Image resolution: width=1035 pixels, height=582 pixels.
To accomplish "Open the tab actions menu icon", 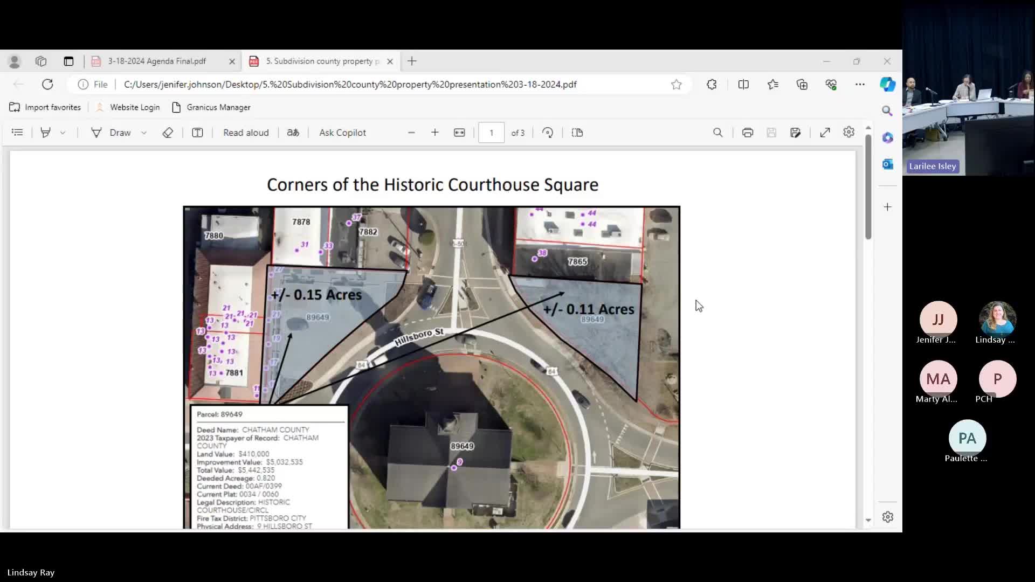I will [68, 61].
